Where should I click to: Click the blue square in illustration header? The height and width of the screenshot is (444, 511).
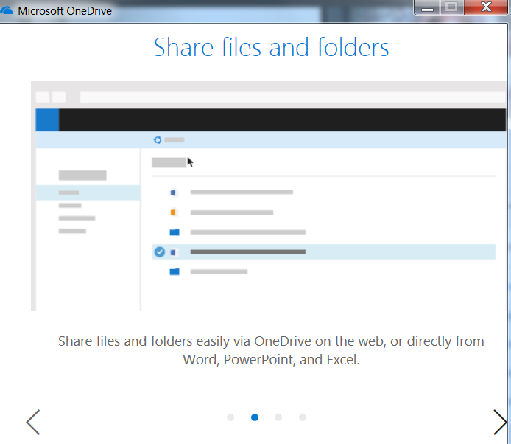coord(47,119)
